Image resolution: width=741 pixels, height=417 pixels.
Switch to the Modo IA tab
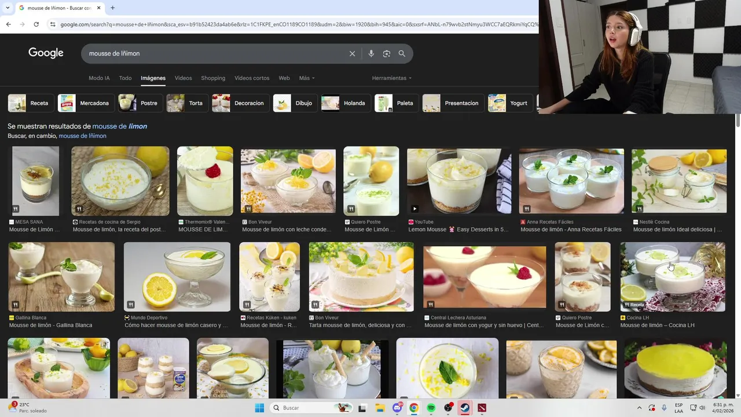[99, 78]
